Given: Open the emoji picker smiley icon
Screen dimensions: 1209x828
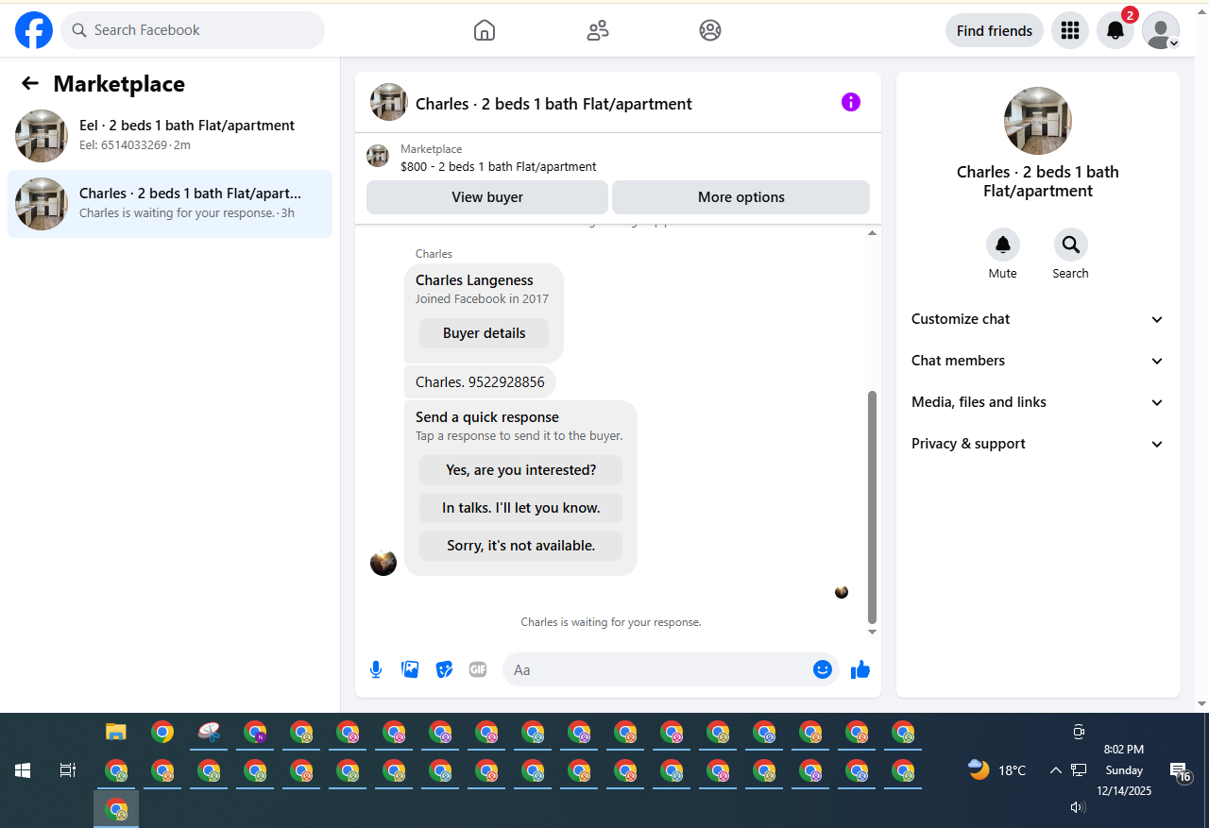Looking at the screenshot, I should pyautogui.click(x=823, y=669).
